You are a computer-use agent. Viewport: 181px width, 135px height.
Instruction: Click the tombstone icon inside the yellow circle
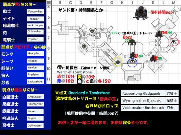[x=118, y=62]
